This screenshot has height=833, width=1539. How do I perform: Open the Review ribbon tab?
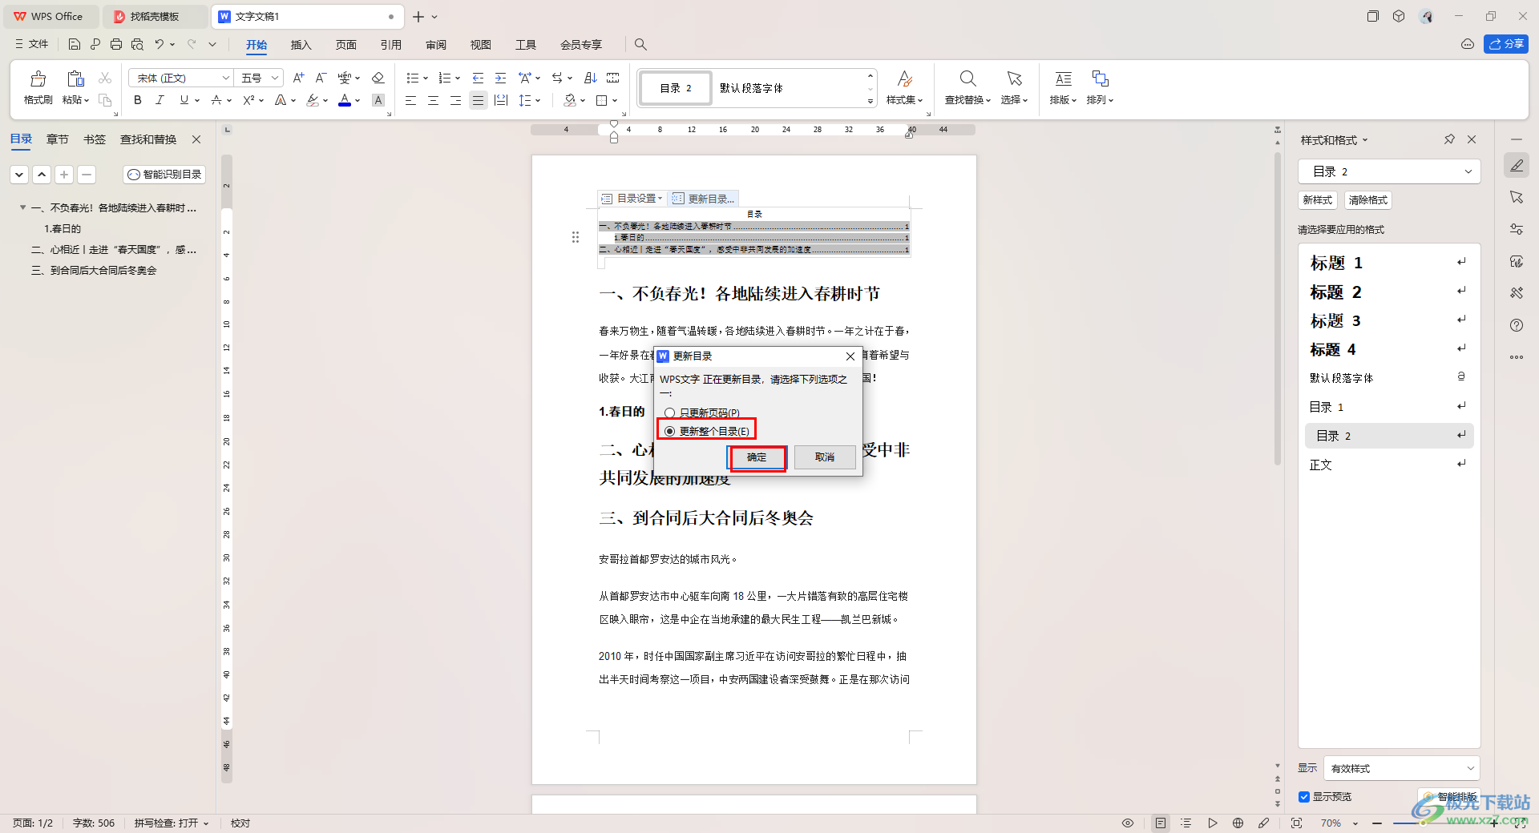[435, 45]
